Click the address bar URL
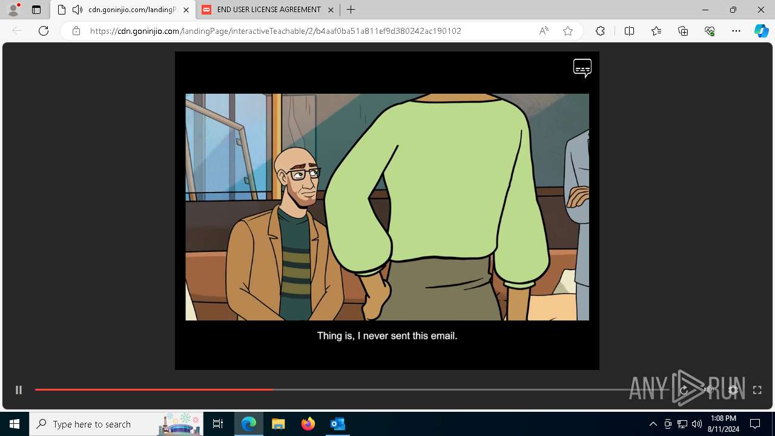 [275, 31]
